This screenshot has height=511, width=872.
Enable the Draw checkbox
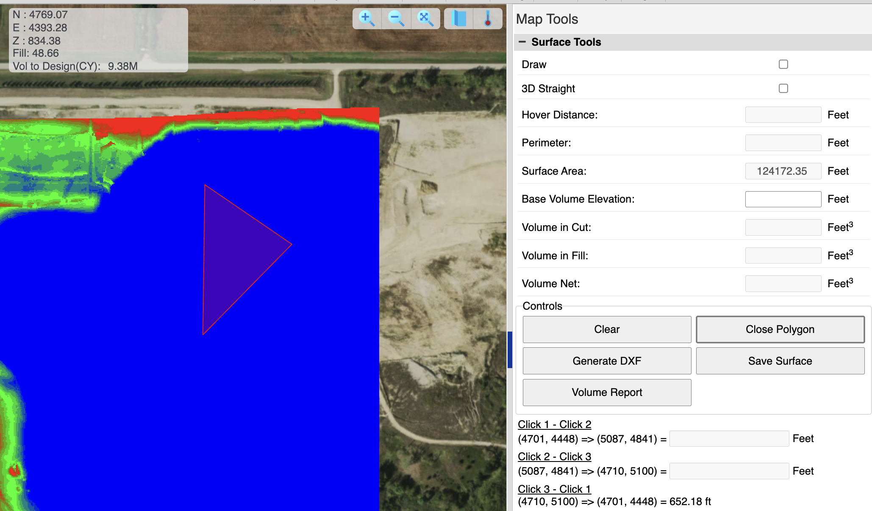[x=783, y=64]
